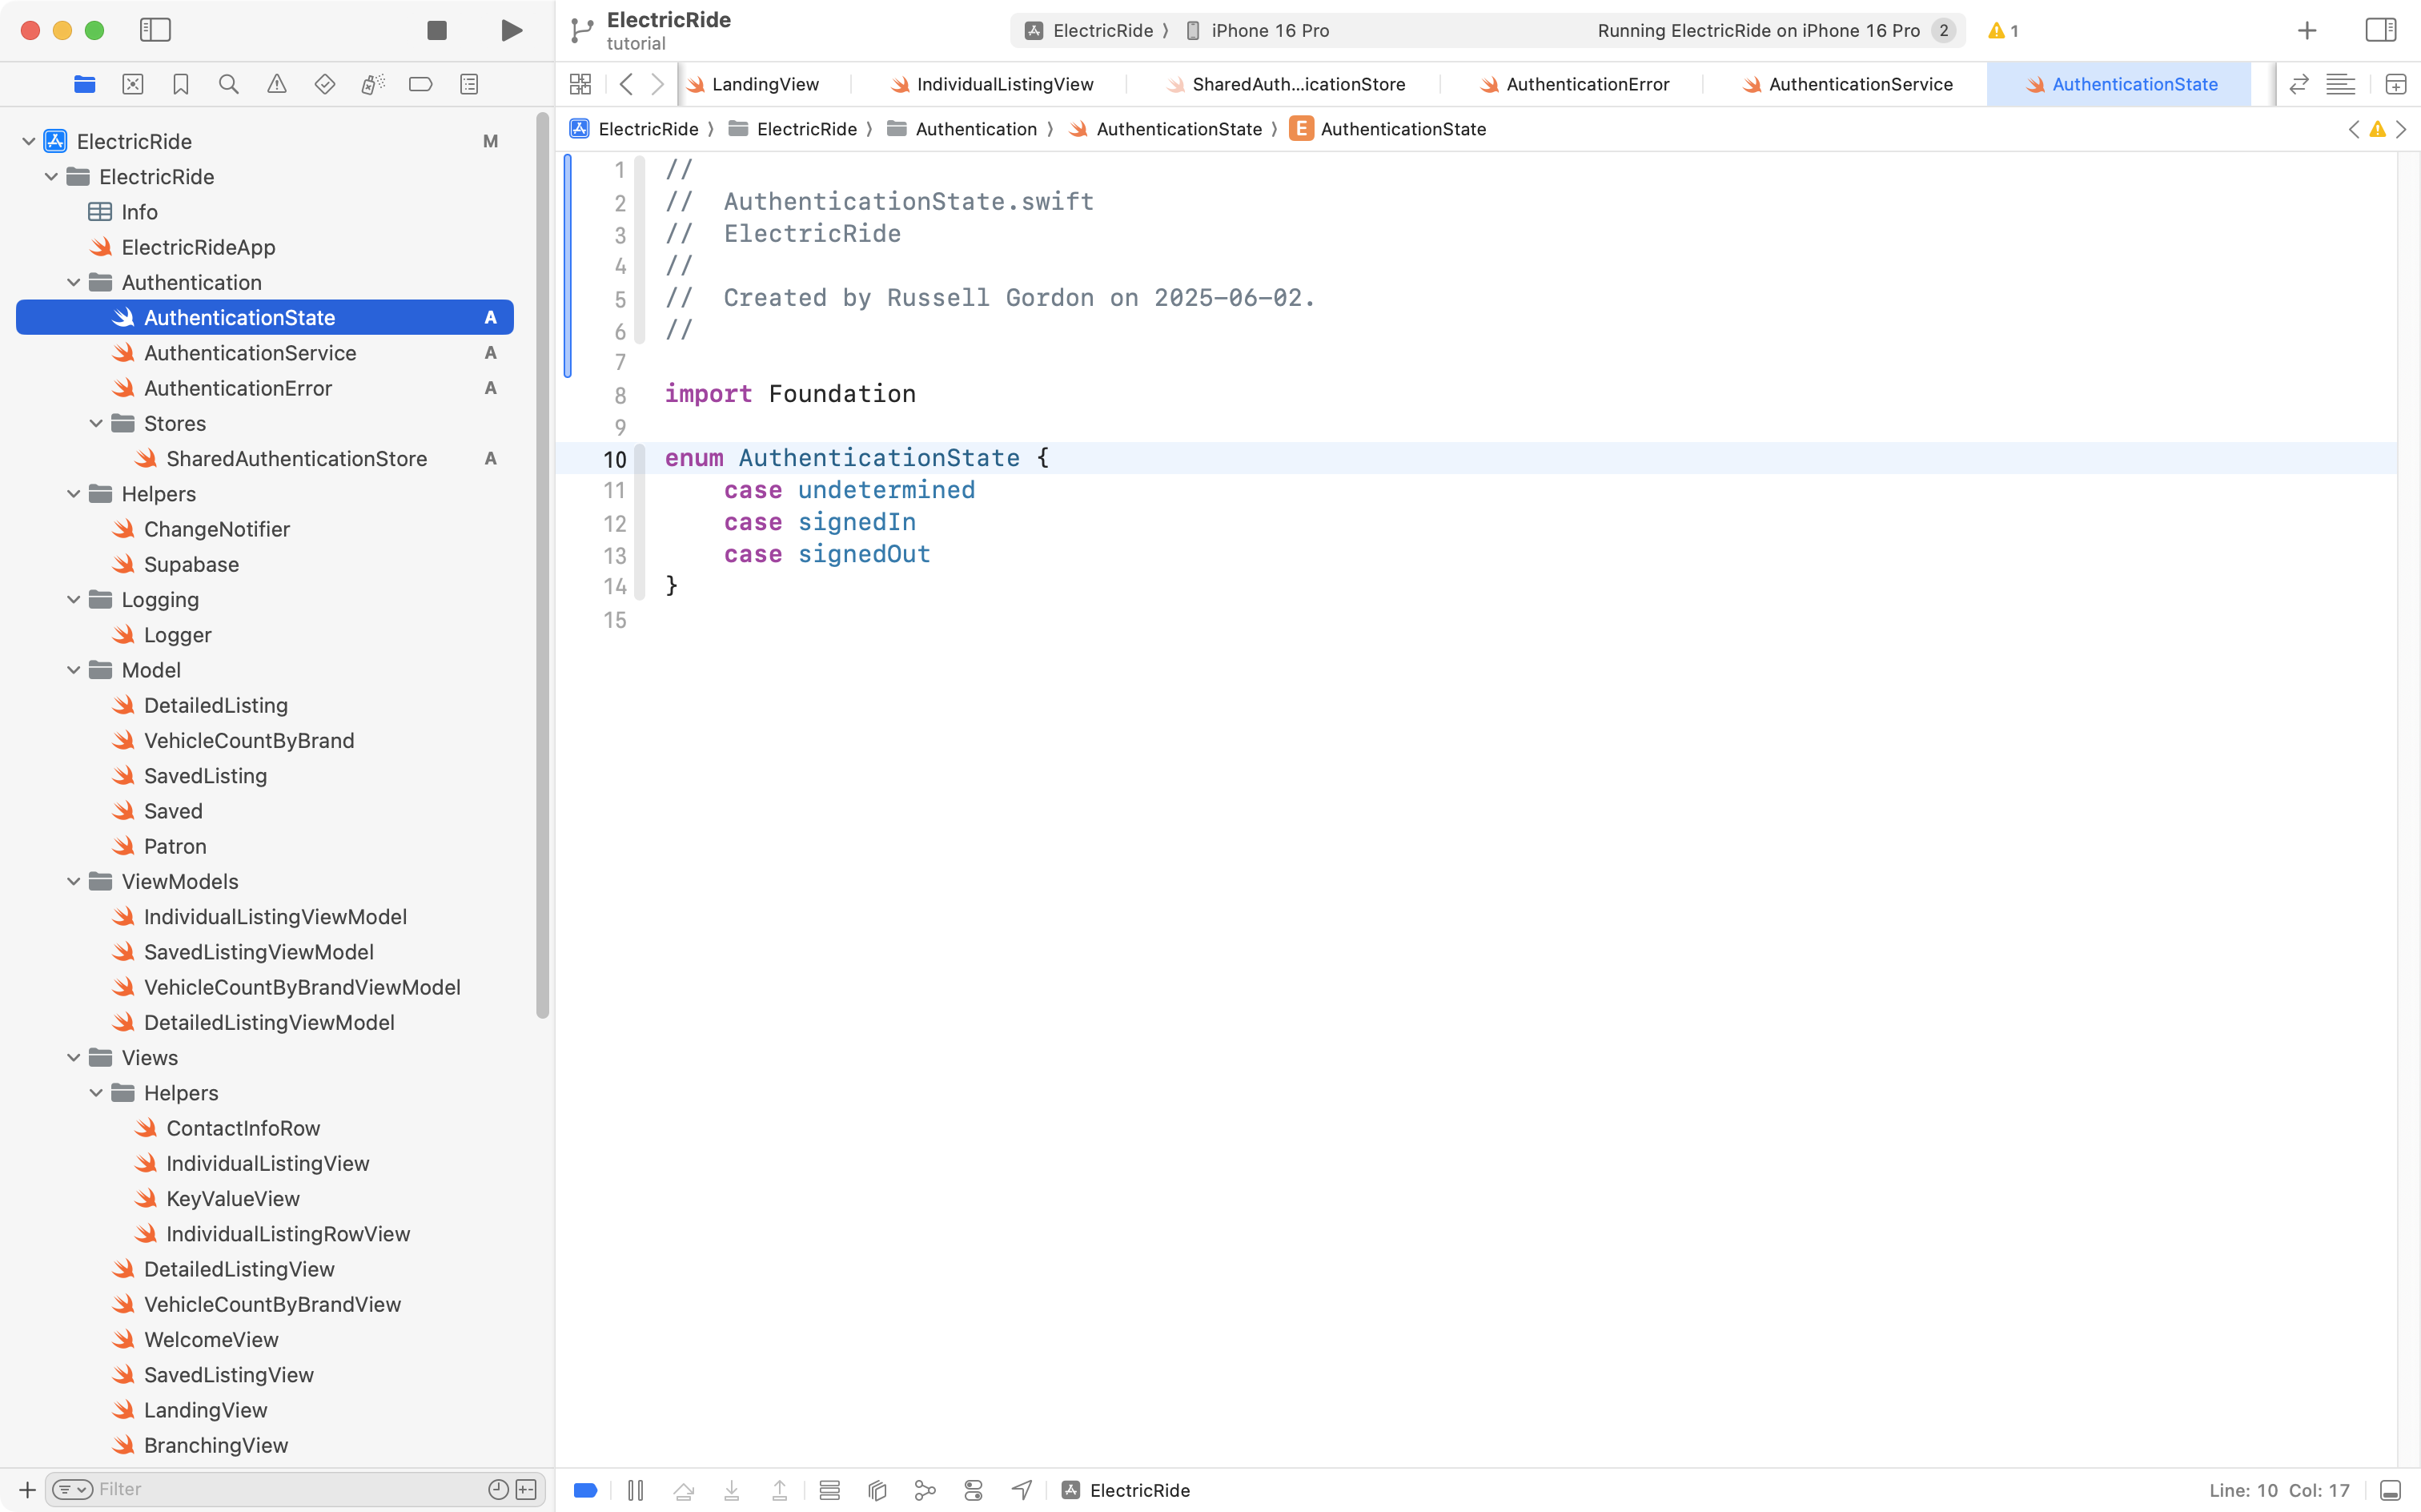Click the Stop button in toolbar
Viewport: 2421px width, 1512px height.
(437, 30)
